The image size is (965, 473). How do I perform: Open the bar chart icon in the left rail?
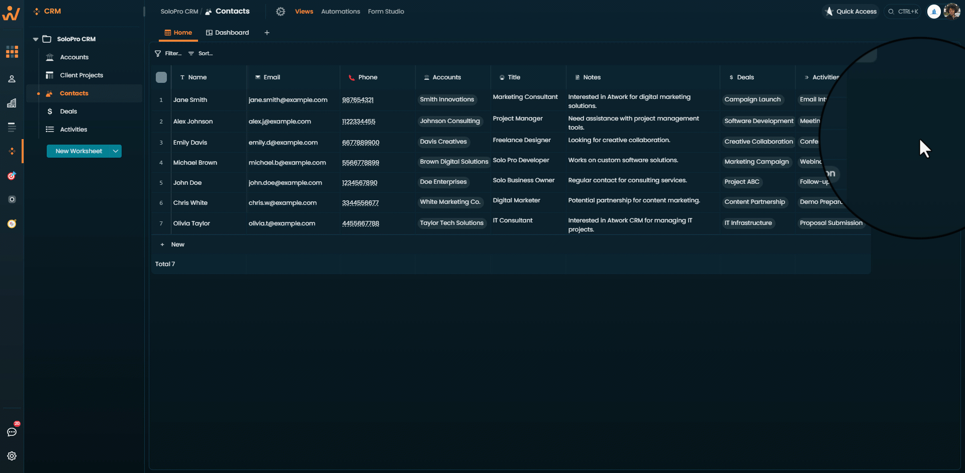pyautogui.click(x=12, y=103)
